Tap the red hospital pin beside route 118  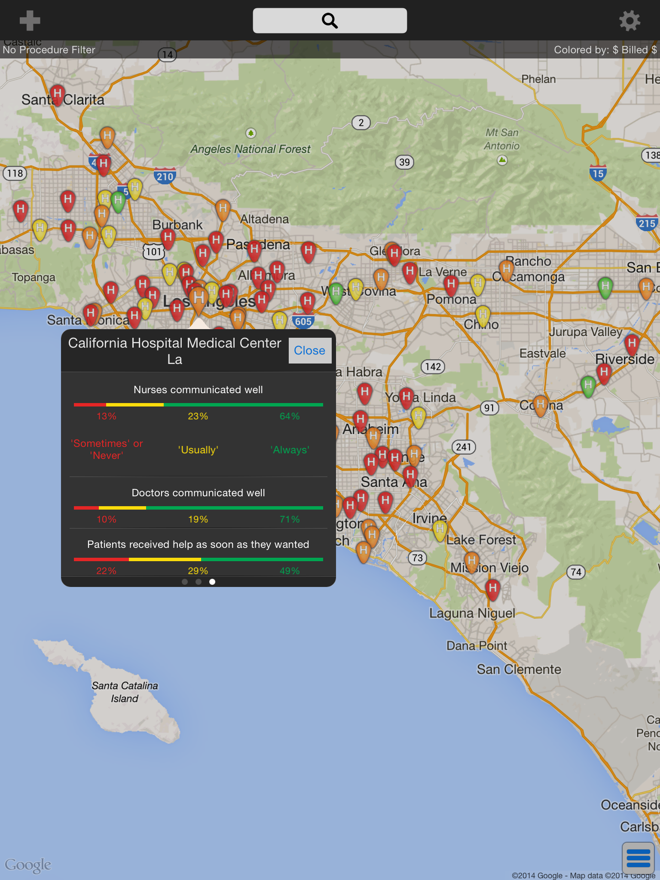20,210
